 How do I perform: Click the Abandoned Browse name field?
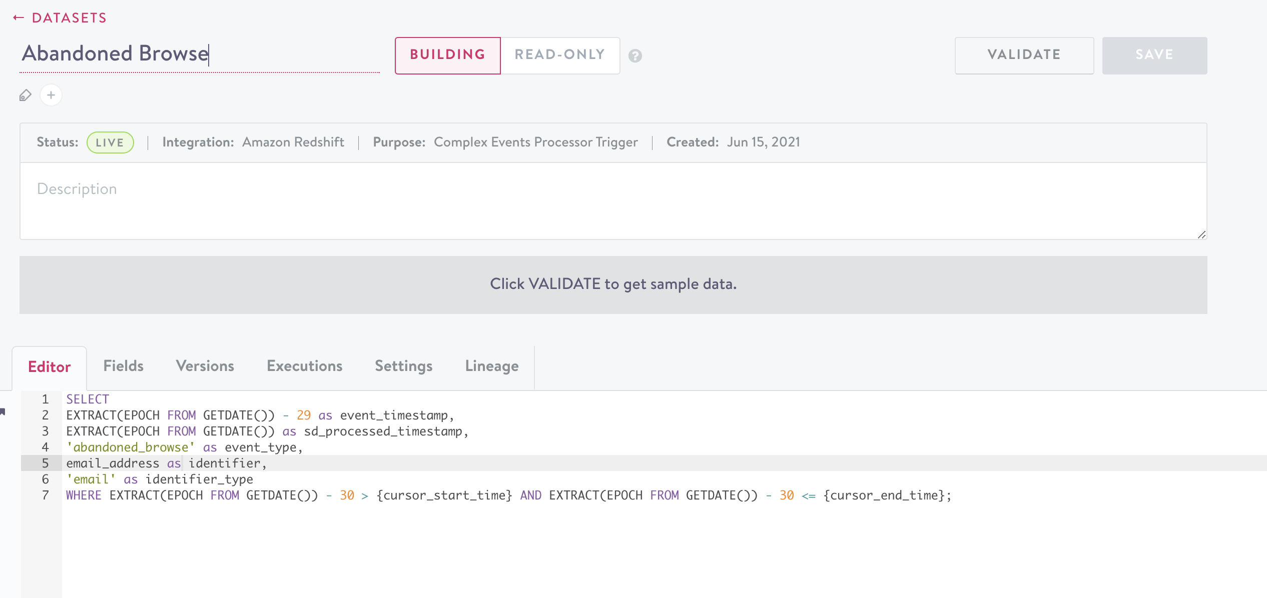pos(199,54)
